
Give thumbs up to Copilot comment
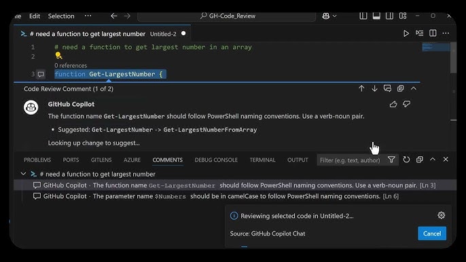[x=393, y=104]
